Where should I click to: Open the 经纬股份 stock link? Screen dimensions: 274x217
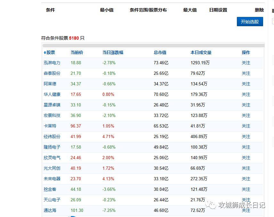(52, 137)
